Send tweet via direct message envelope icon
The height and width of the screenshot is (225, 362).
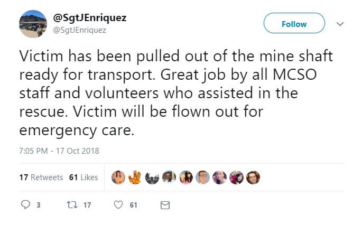point(165,205)
